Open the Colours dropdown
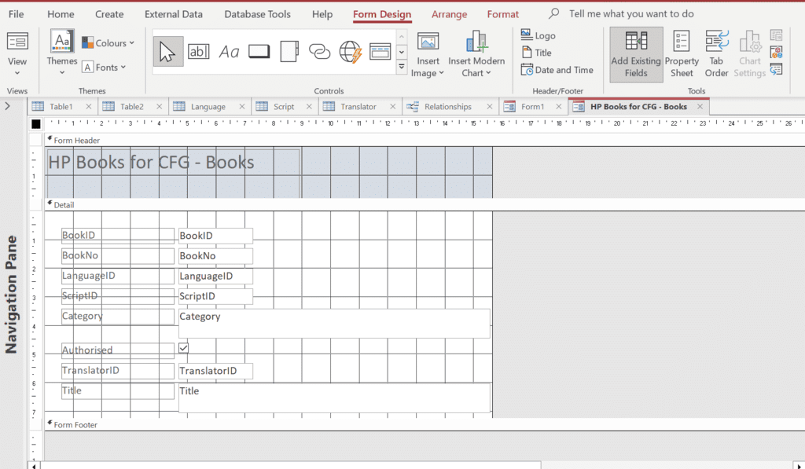Image resolution: width=805 pixels, height=469 pixels. 108,43
